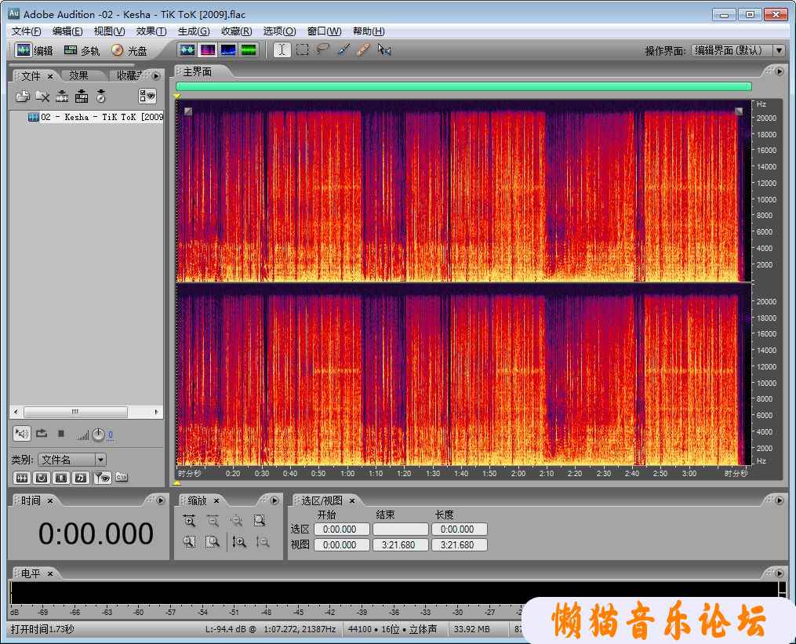Screen dimensions: 796x644
Task: Click the preview volume knob
Action: click(x=98, y=435)
